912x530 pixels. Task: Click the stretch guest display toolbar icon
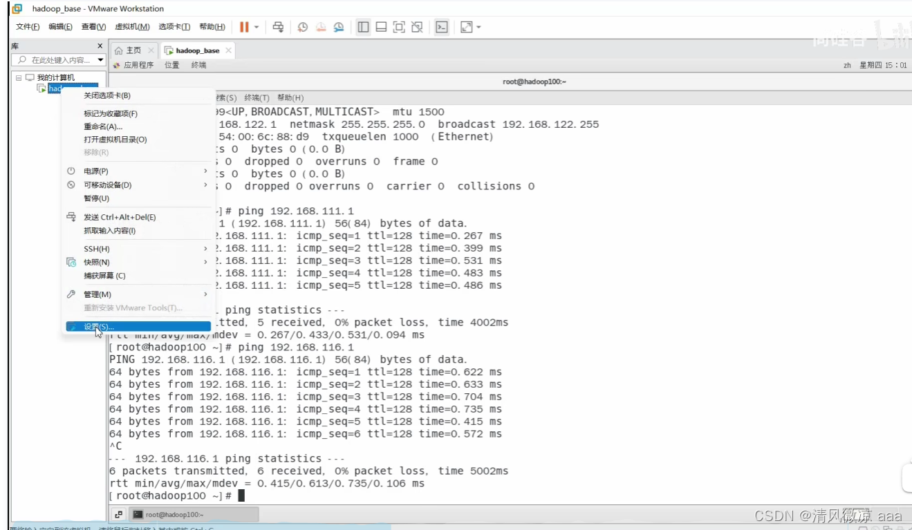(x=467, y=27)
